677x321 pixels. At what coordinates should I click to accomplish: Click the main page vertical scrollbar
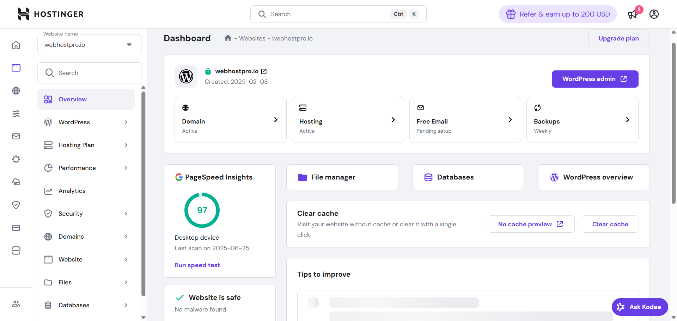point(673,123)
